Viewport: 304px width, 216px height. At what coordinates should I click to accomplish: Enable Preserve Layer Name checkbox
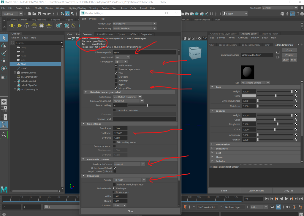coord(116,69)
